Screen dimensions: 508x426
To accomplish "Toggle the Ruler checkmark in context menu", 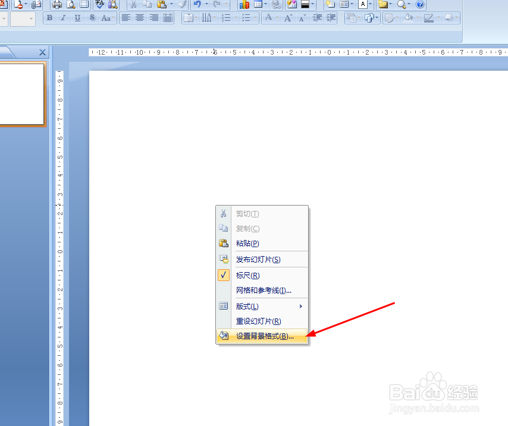I will pos(224,275).
